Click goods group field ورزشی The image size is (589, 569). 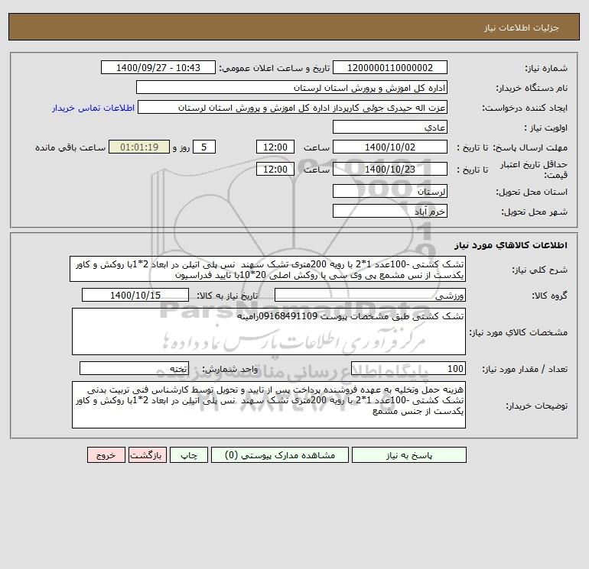[370, 295]
